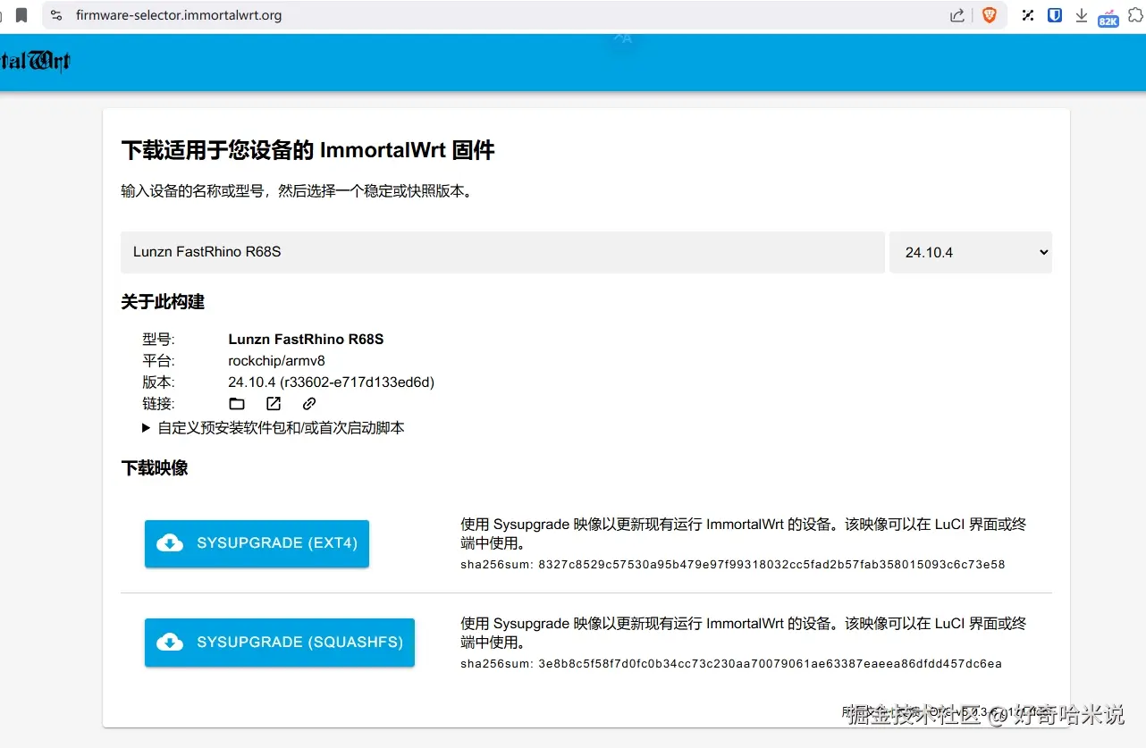Open site information icon in address bar

pos(57,15)
